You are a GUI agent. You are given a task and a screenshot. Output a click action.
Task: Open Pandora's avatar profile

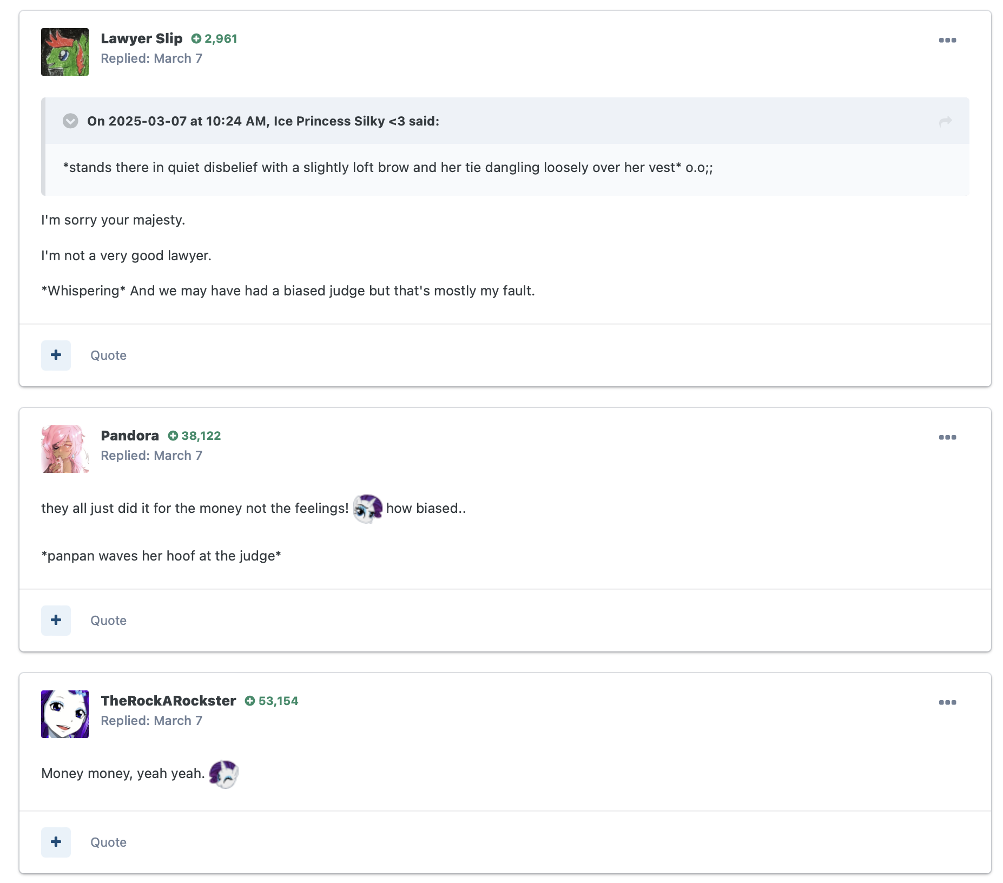click(65, 449)
